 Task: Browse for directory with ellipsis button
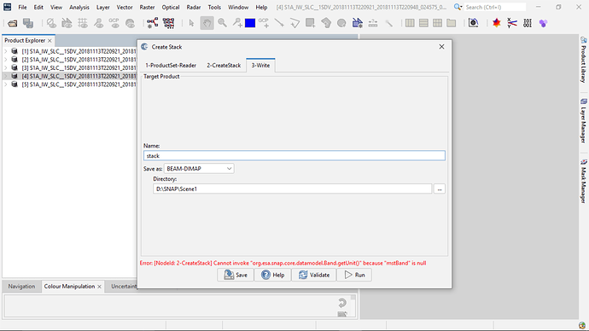[x=439, y=189]
